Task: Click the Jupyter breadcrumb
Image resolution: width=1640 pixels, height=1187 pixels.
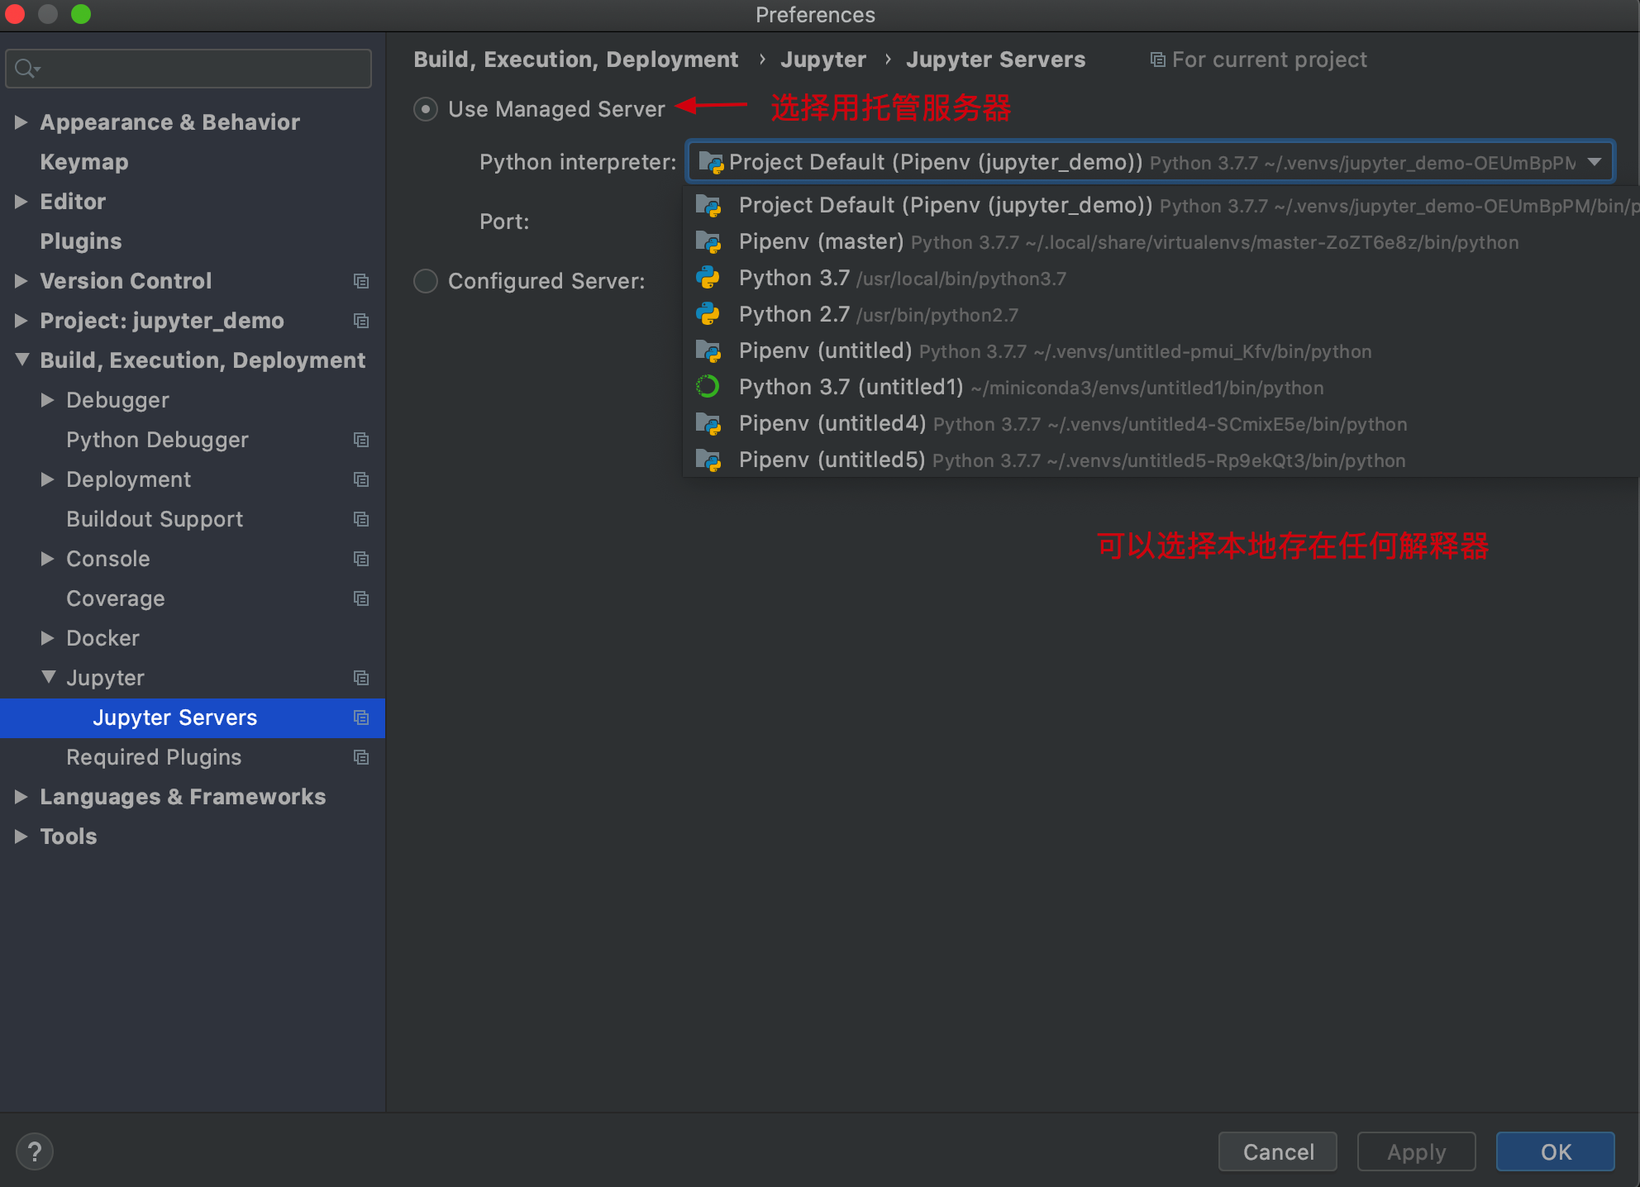Action: click(x=823, y=60)
